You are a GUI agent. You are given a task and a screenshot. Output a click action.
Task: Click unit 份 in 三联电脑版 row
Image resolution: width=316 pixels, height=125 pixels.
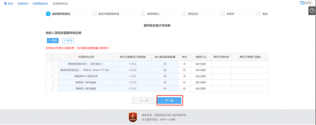click(185, 82)
